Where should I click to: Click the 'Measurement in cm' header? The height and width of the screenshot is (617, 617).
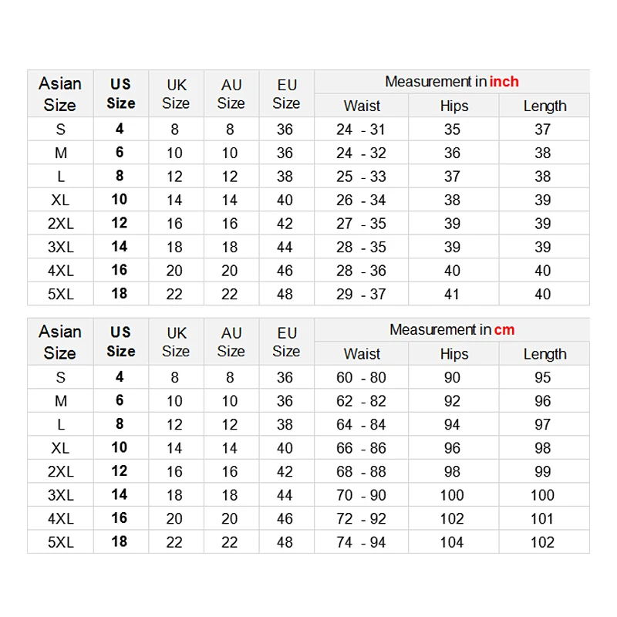coord(452,330)
